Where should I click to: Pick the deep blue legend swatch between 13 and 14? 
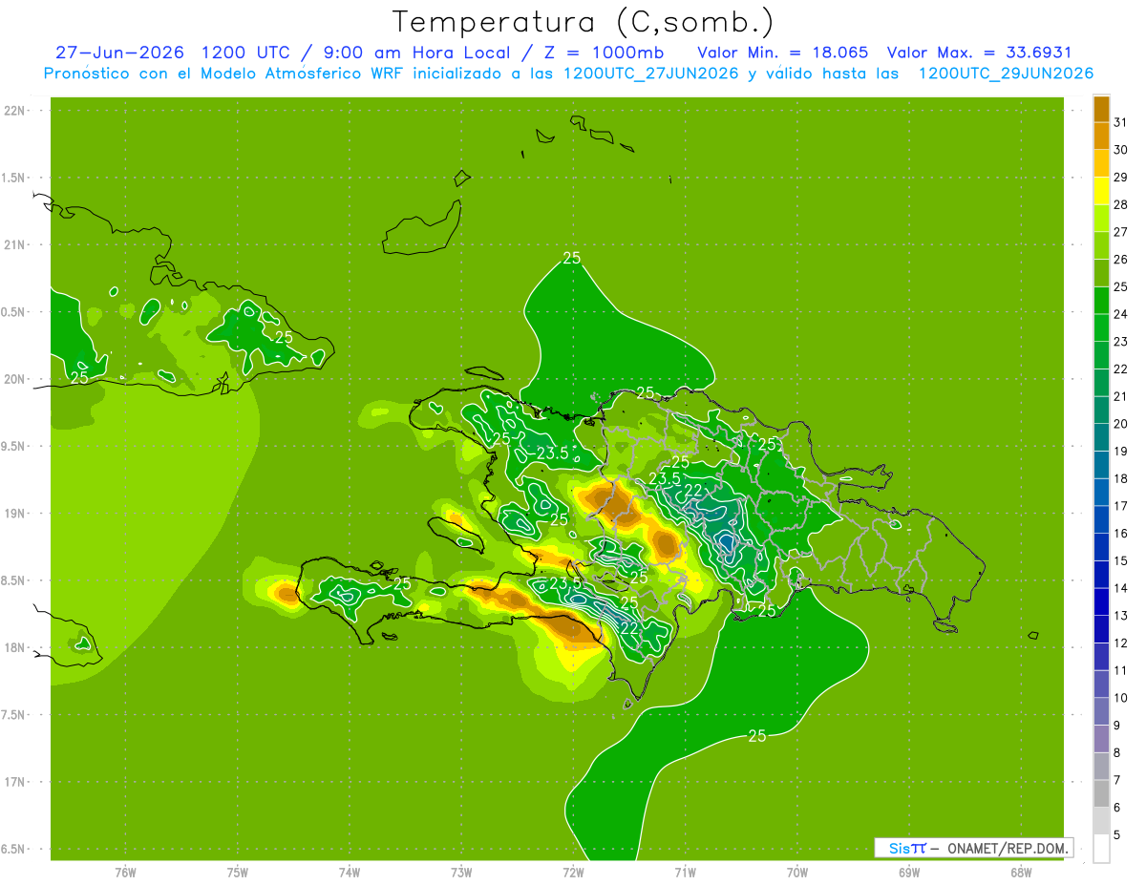1101,601
